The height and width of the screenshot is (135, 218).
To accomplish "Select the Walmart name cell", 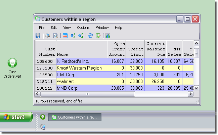I will 82,81.
